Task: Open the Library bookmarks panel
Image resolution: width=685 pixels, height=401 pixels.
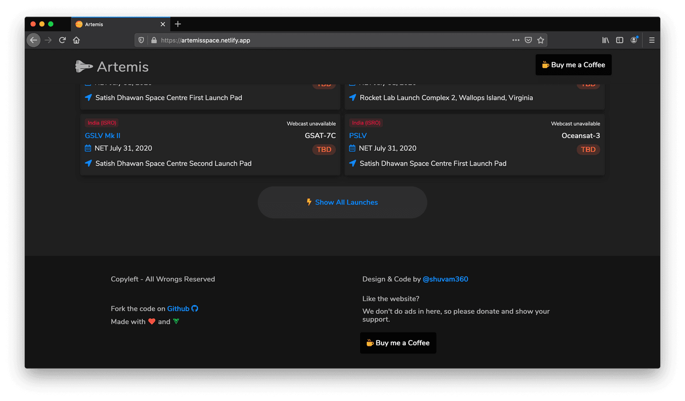Action: tap(606, 40)
